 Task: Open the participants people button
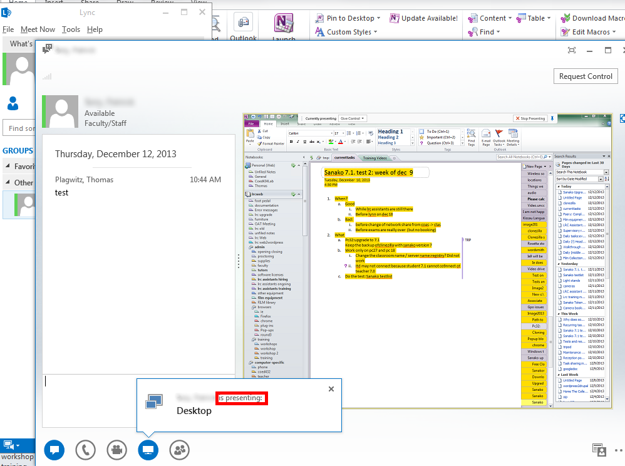tap(179, 450)
